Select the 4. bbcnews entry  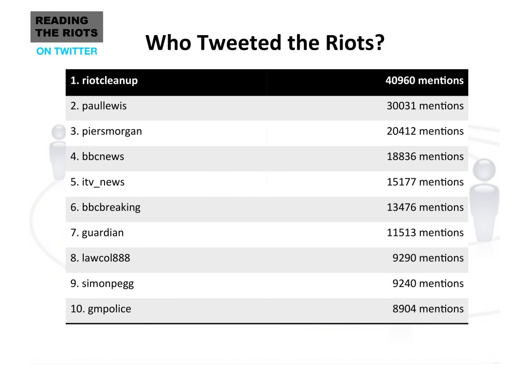[x=97, y=157]
